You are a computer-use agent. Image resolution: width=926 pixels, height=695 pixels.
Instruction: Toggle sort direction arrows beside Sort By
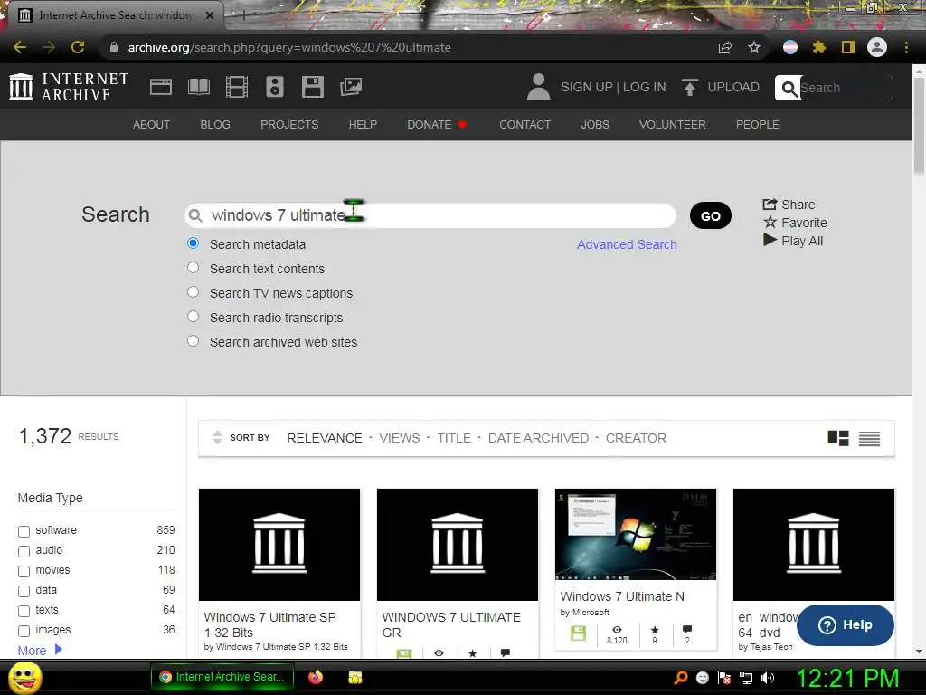tap(217, 437)
